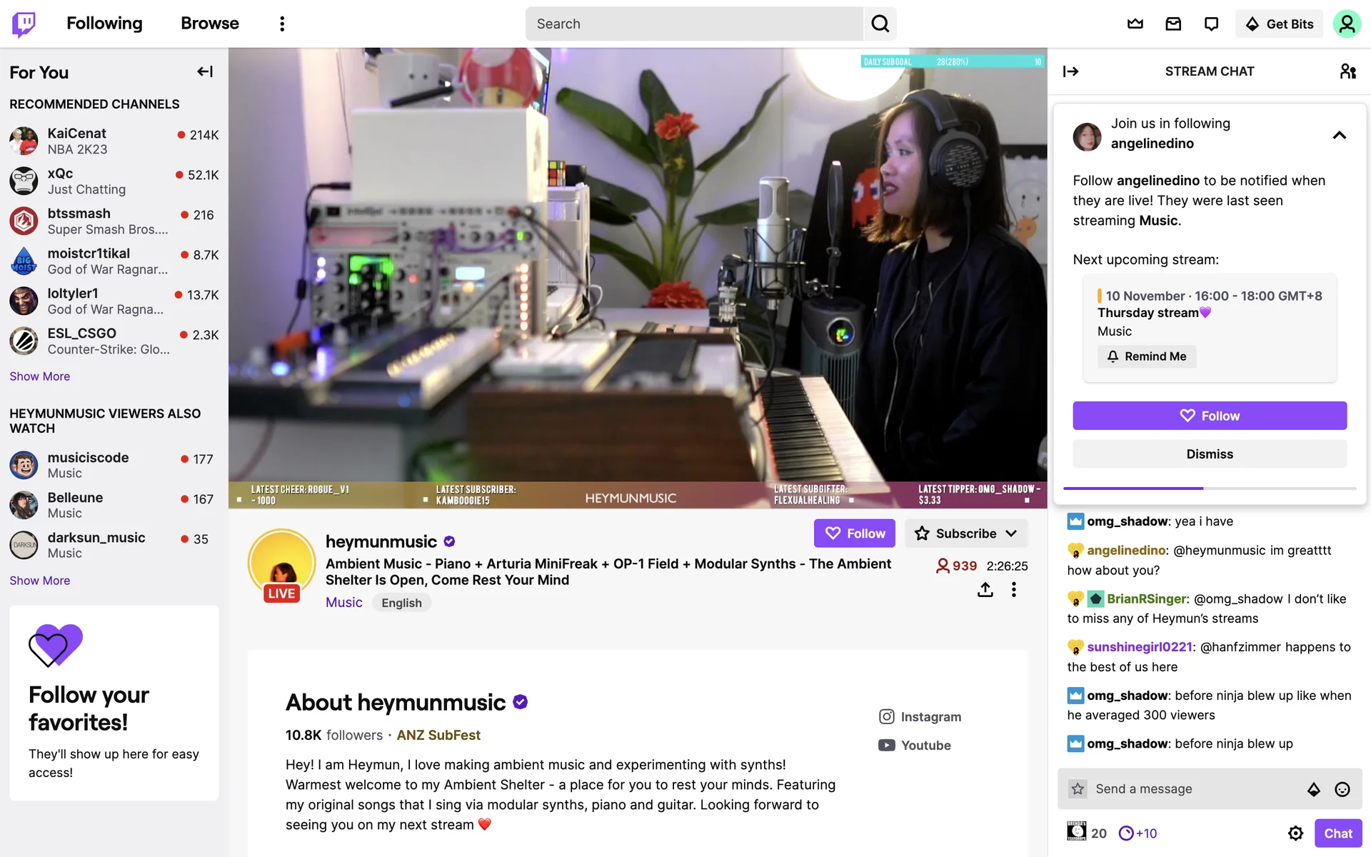This screenshot has height=857, width=1371.
Task: Open chat settings gear icon
Action: point(1295,833)
